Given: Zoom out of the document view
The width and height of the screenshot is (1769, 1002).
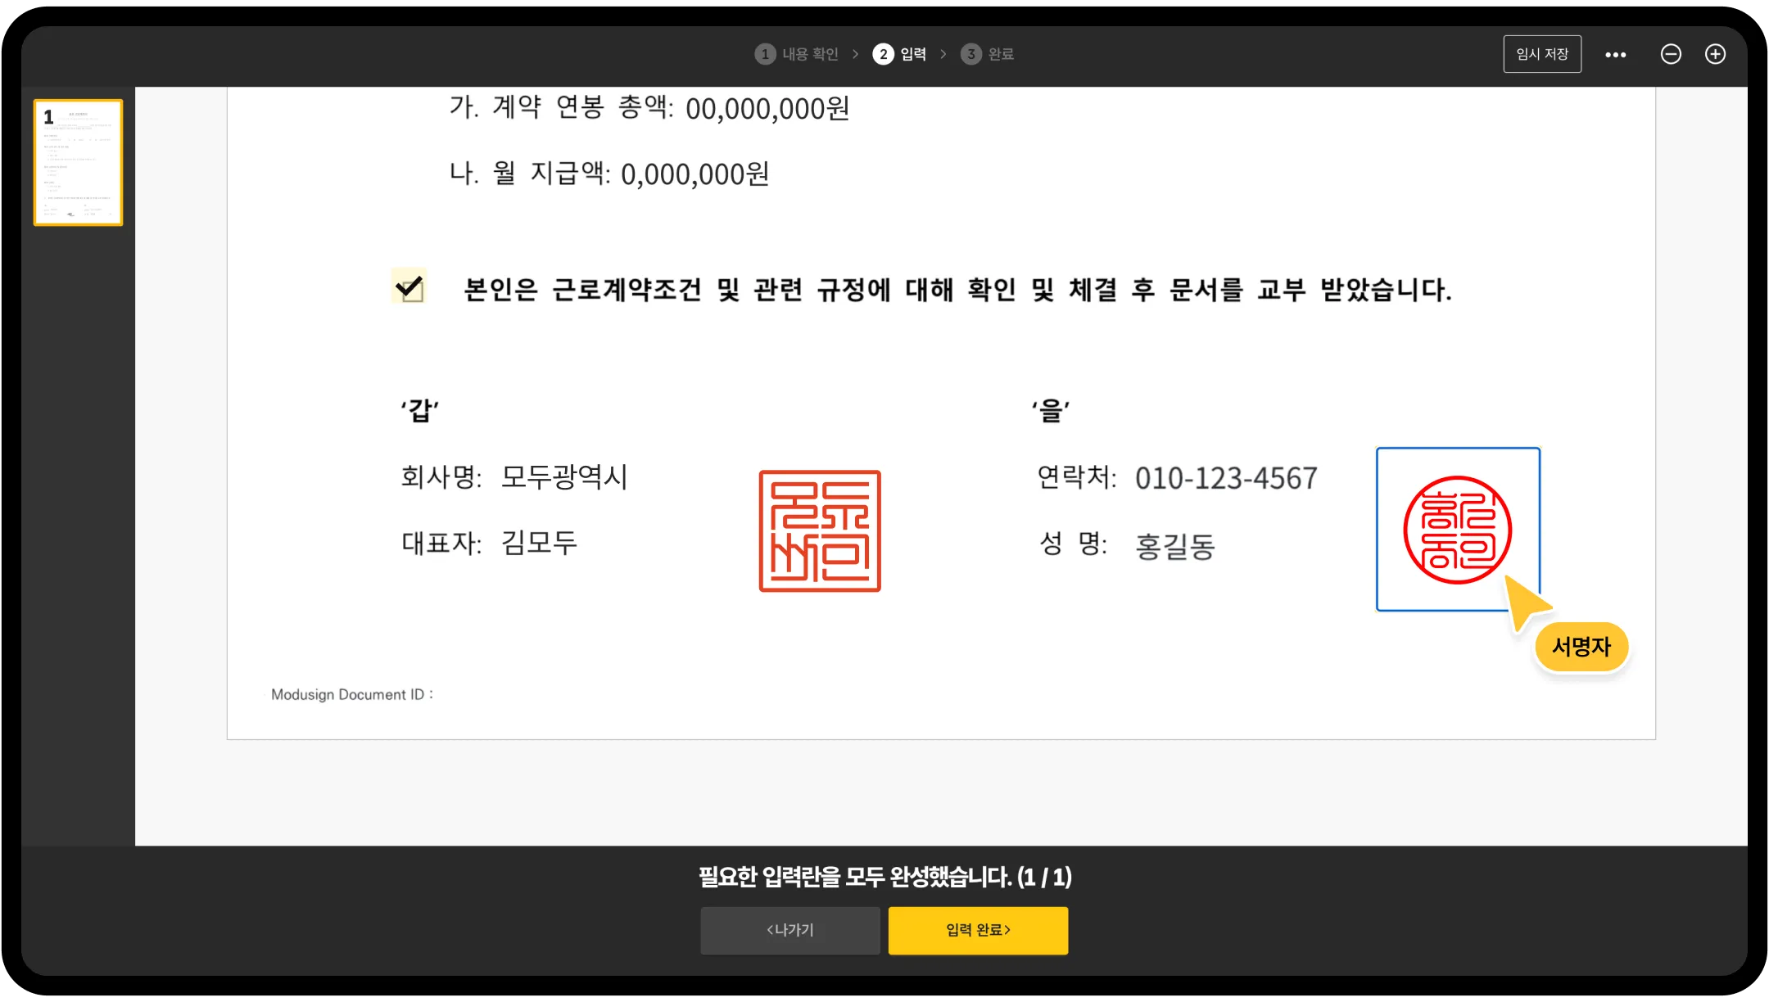Looking at the screenshot, I should tap(1671, 53).
